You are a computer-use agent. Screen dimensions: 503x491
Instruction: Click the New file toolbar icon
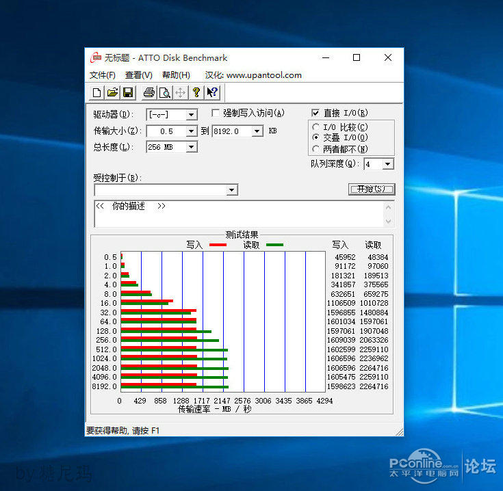coord(96,92)
